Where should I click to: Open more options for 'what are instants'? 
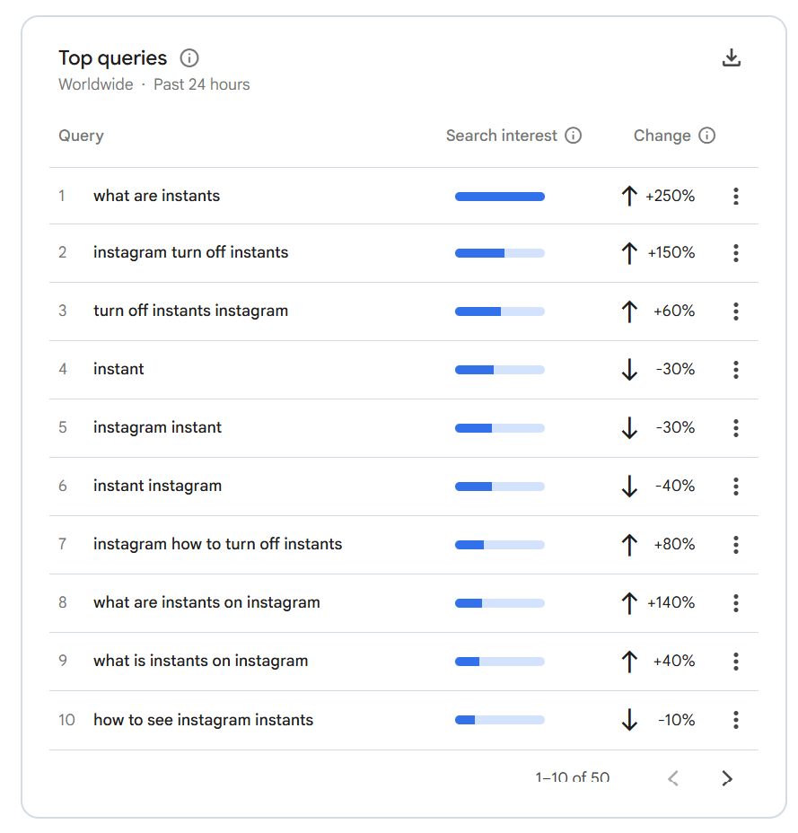[x=736, y=196]
